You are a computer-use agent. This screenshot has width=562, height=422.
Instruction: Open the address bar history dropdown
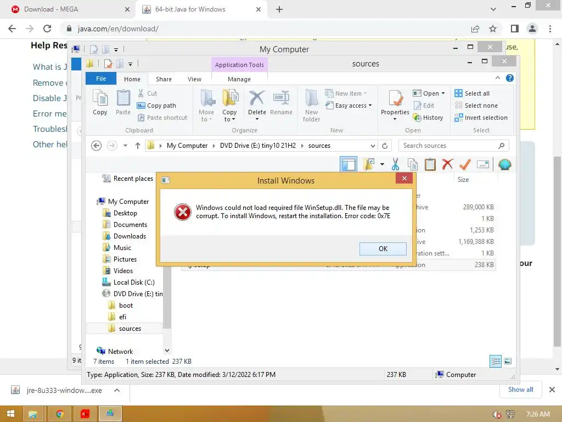tap(373, 146)
